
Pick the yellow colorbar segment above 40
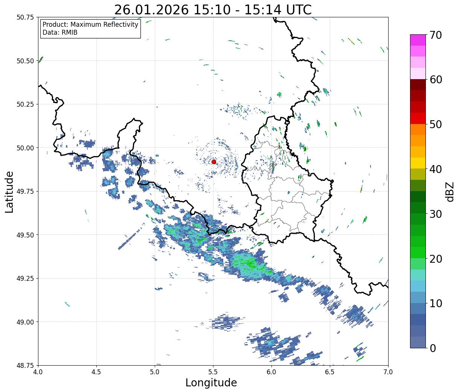418,163
